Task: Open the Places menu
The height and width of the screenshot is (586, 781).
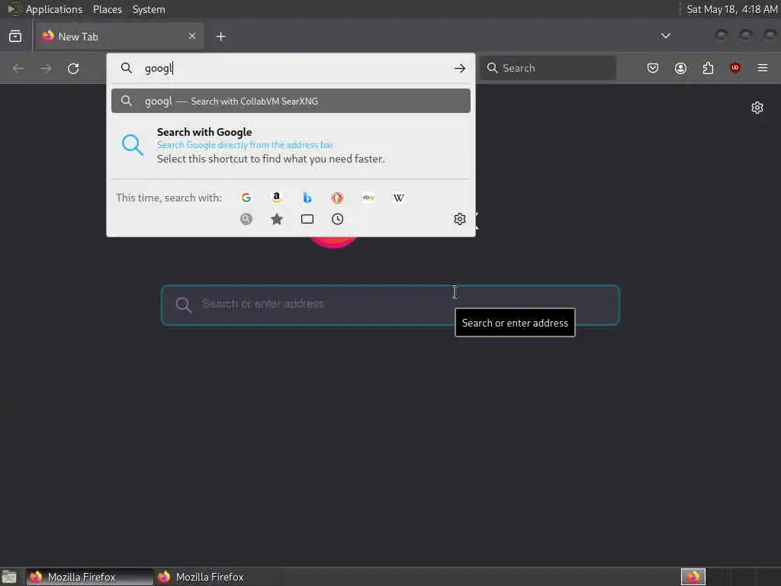Action: pos(108,9)
